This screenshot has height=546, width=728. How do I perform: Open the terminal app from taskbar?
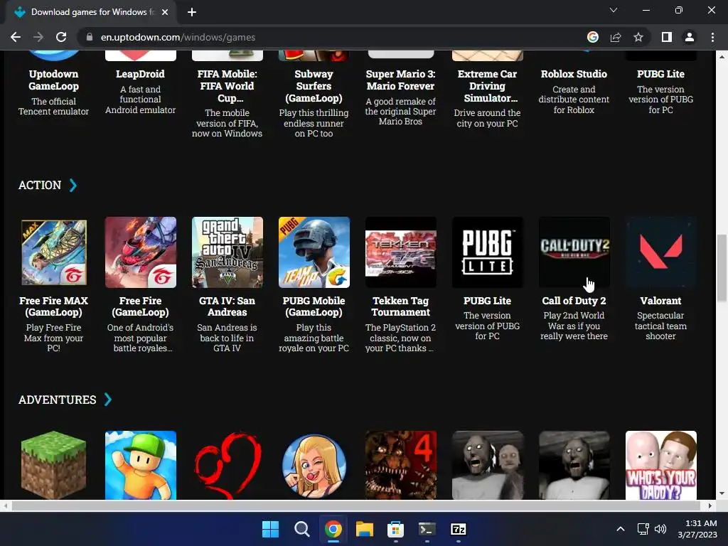[x=427, y=529]
